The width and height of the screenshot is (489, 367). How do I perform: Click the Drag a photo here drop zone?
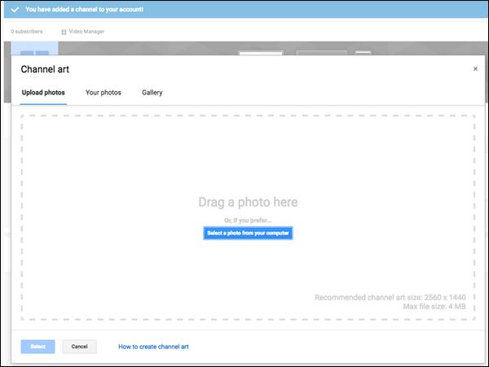click(248, 217)
